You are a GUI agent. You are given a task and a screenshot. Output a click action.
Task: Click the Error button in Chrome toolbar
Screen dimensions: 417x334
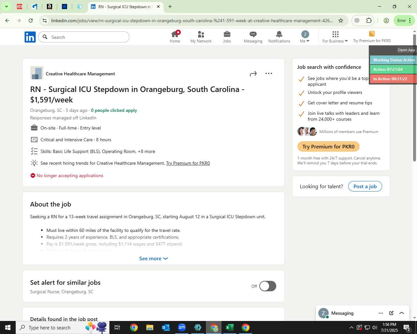tap(404, 21)
